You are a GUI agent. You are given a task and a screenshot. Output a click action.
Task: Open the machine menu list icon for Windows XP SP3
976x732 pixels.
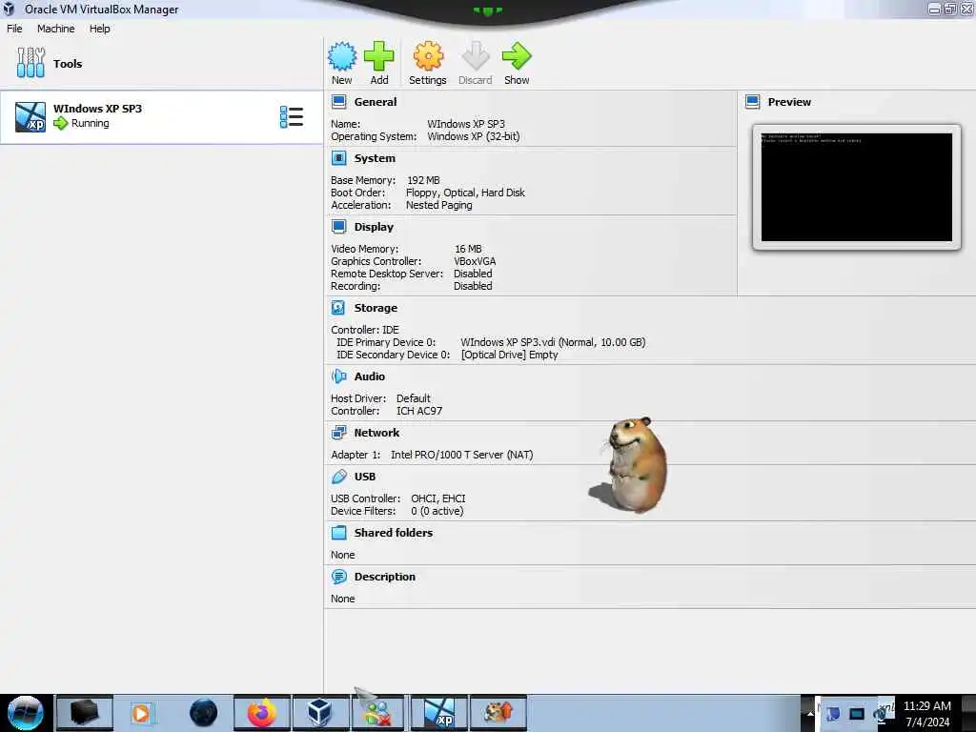coord(292,117)
